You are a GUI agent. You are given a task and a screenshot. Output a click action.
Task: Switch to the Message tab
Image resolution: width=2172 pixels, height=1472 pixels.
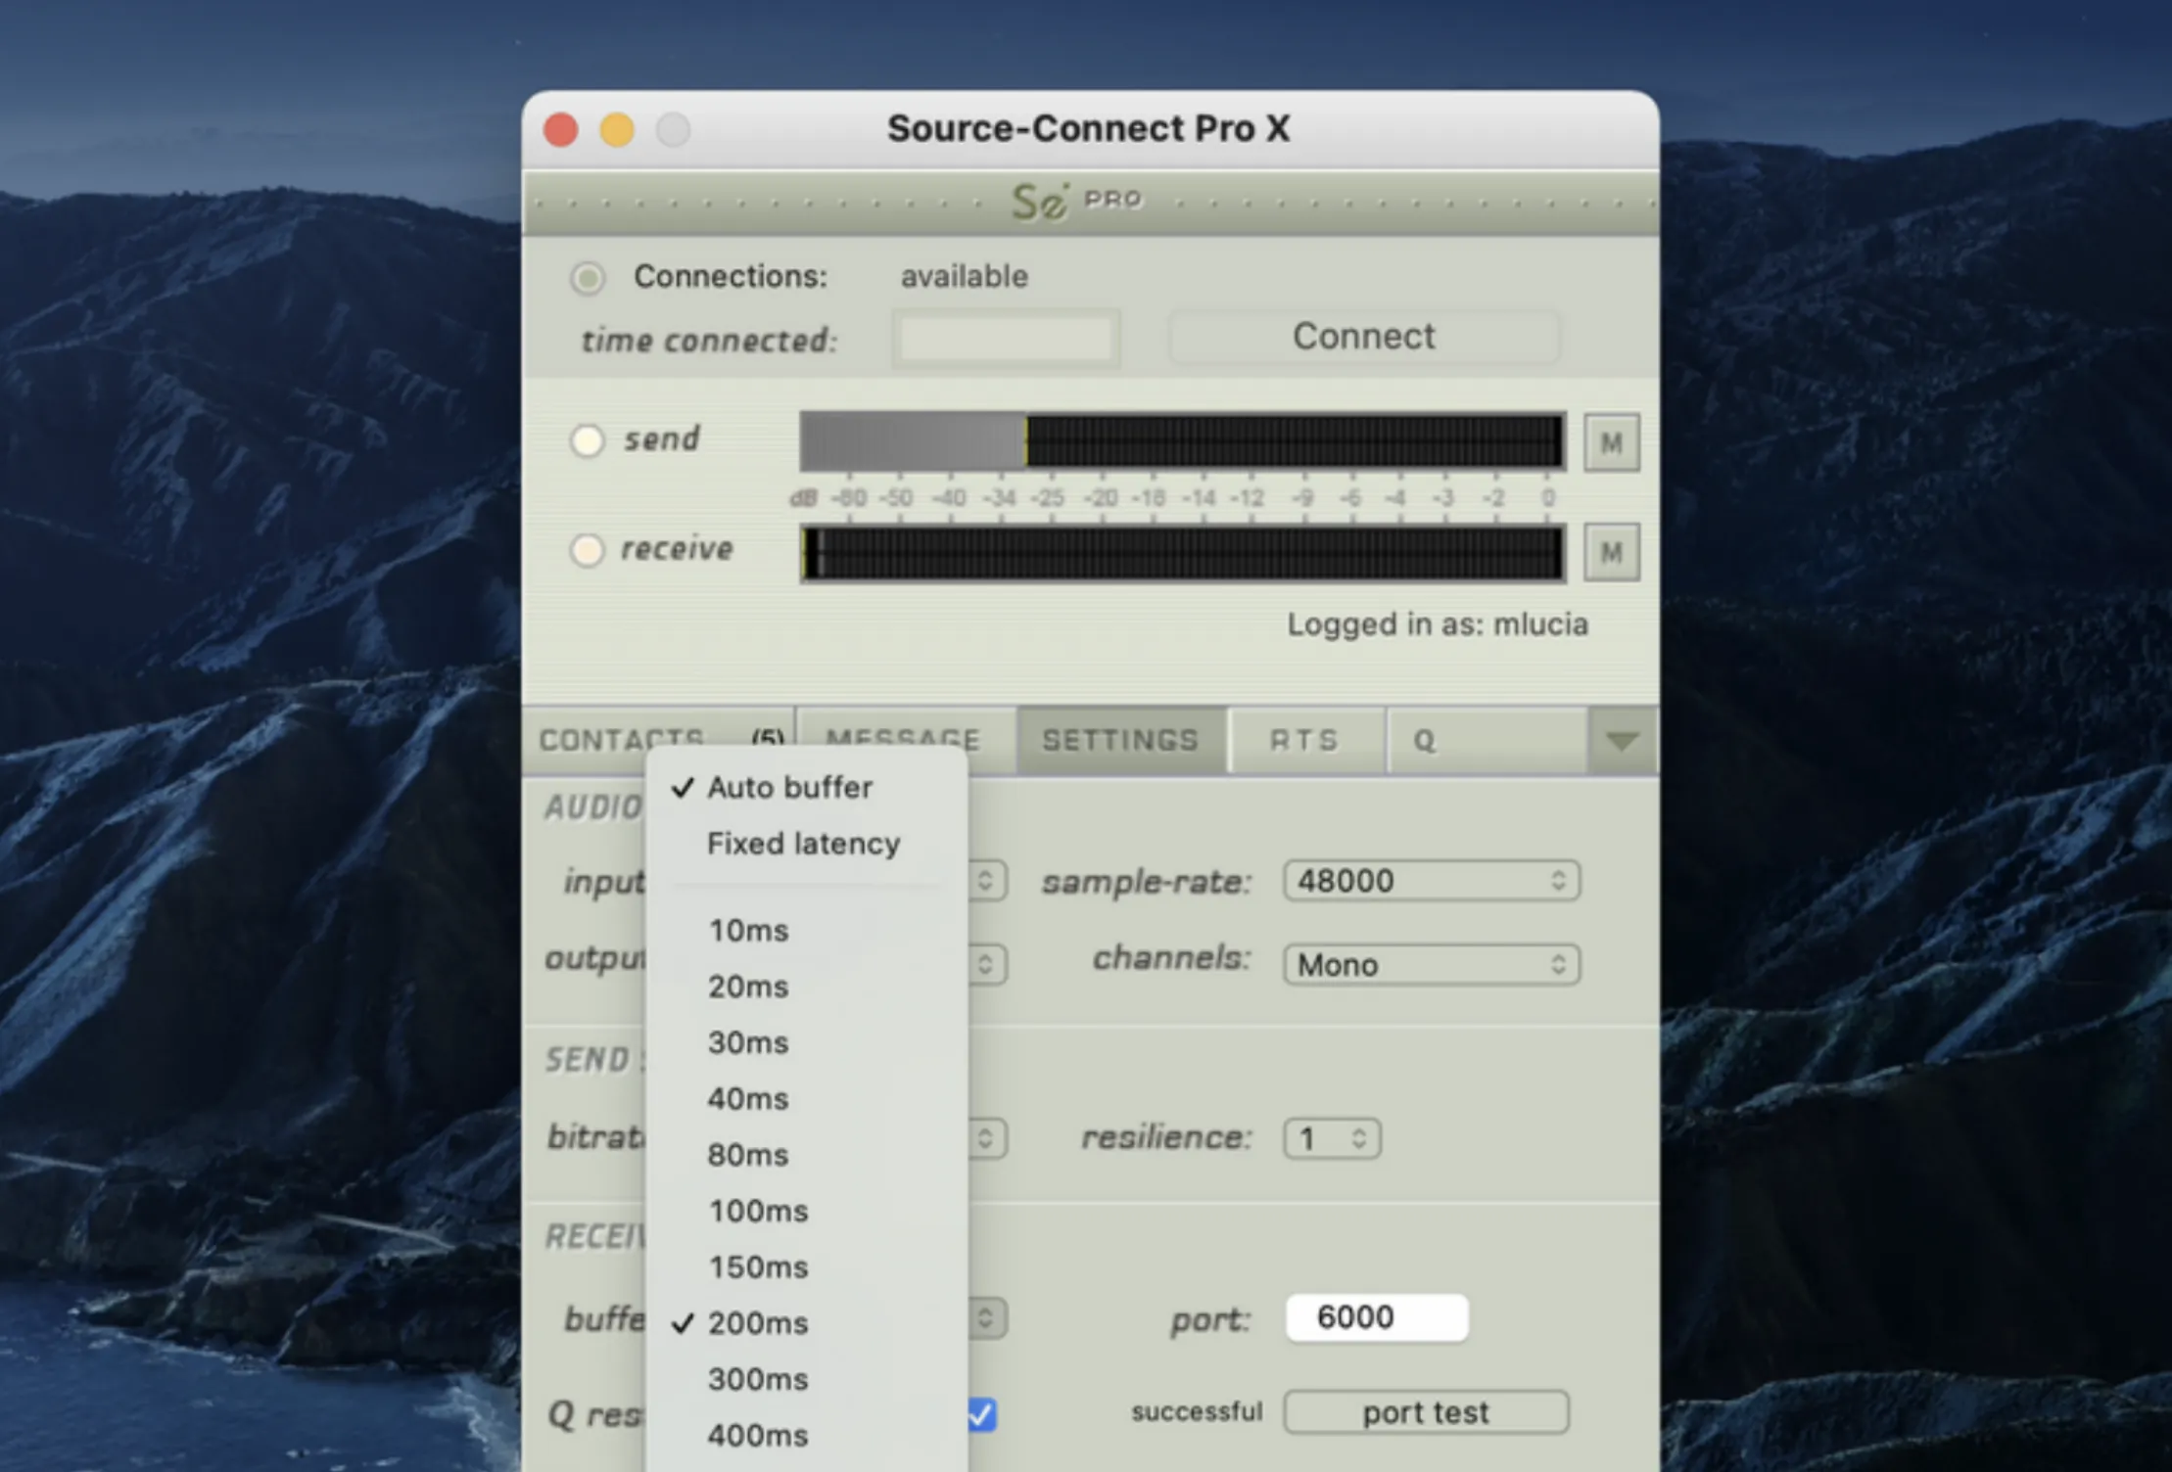point(906,740)
